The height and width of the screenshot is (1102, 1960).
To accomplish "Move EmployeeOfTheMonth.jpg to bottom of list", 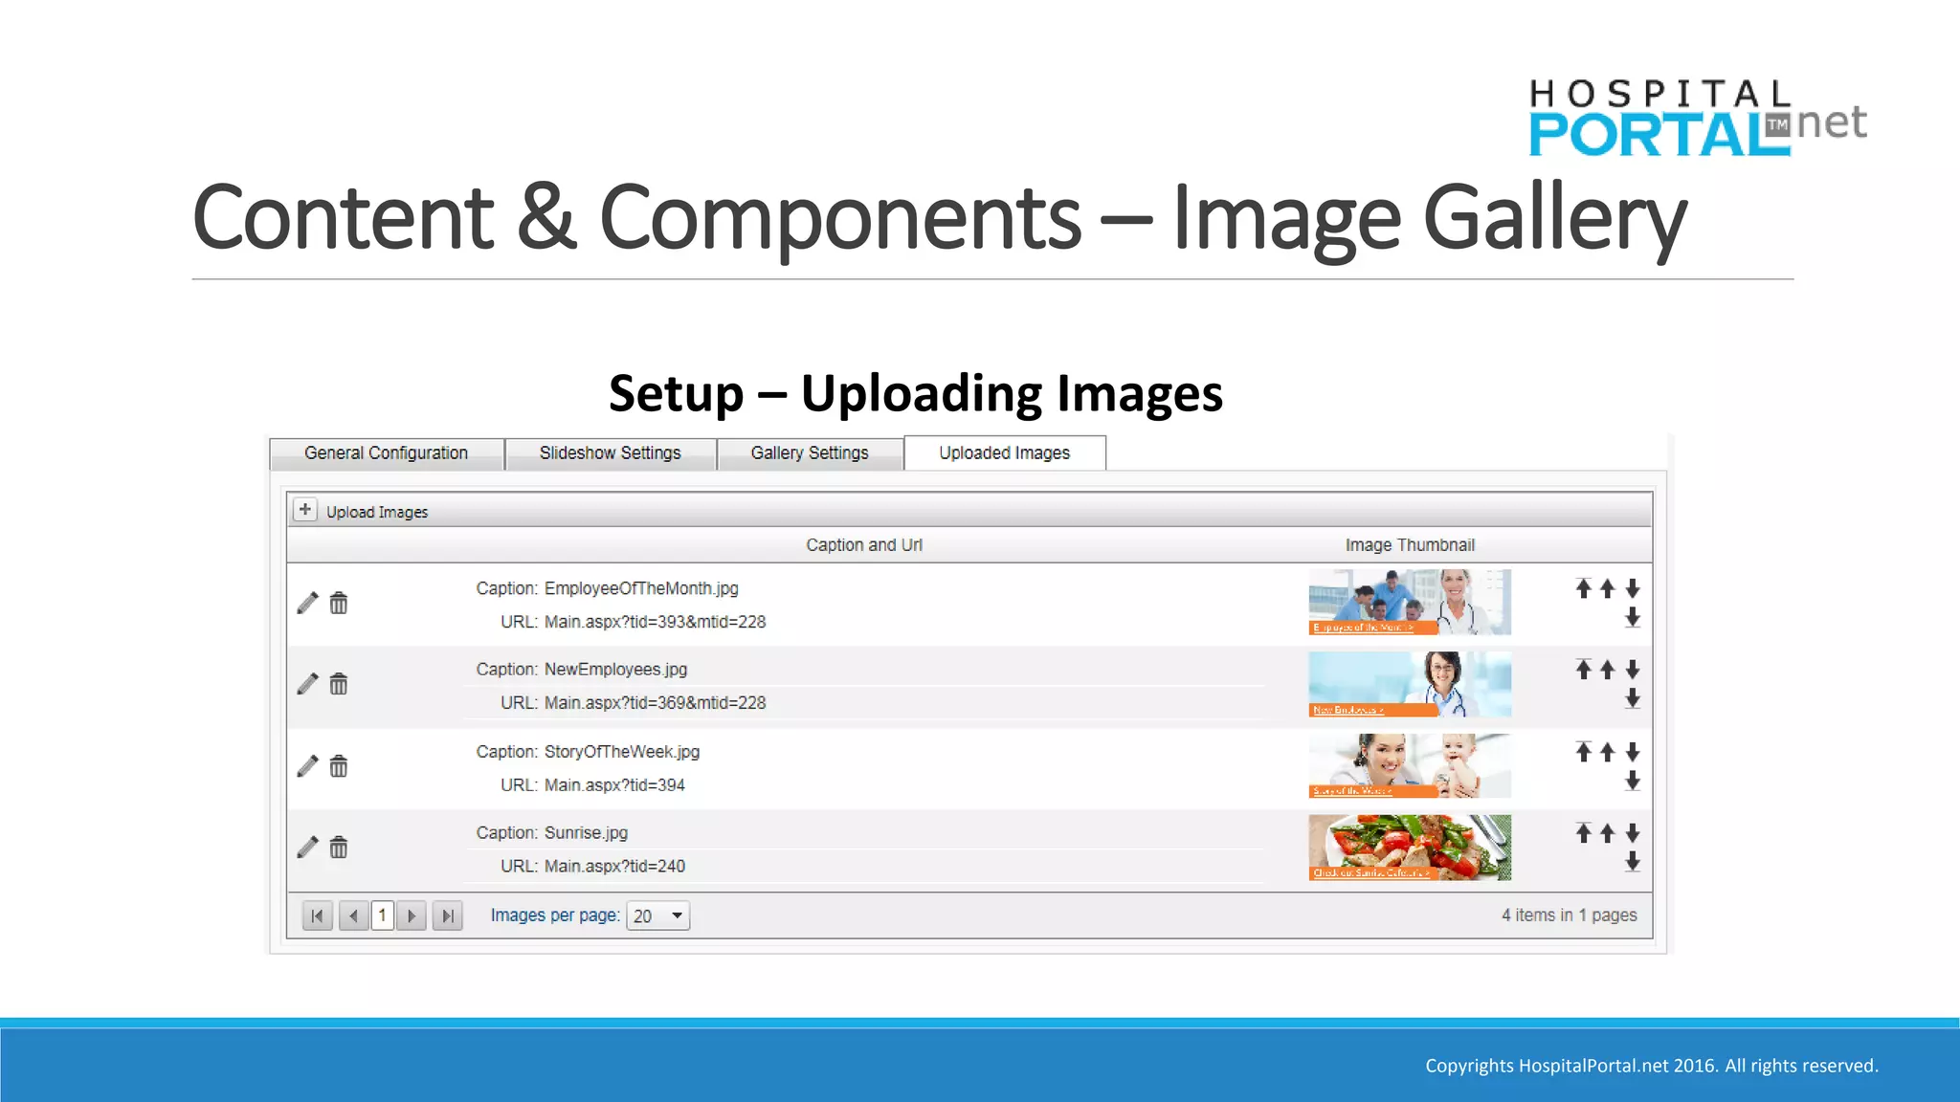I will point(1633,618).
